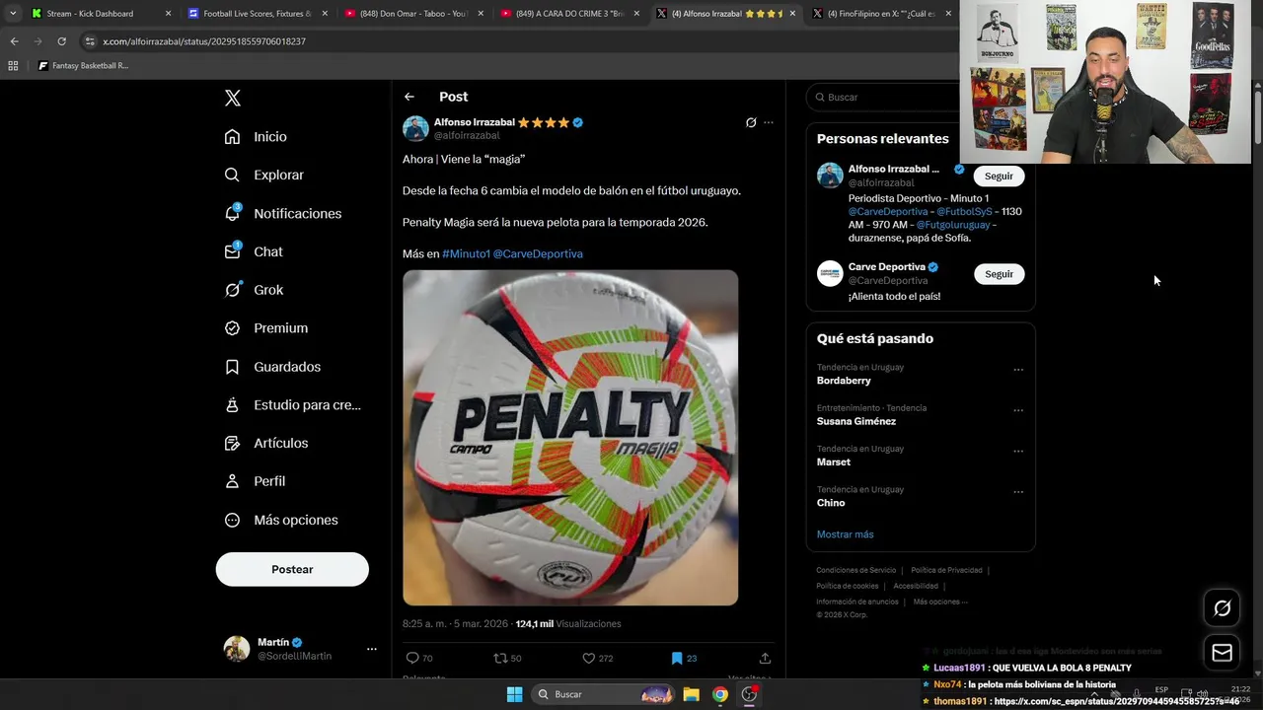Open Grok in the sidebar
Viewport: 1263px width, 710px height.
point(255,290)
